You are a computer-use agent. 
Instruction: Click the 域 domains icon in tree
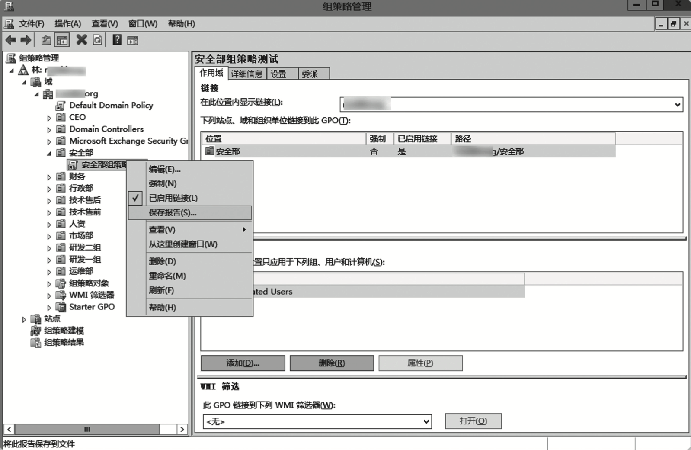pyautogui.click(x=36, y=82)
